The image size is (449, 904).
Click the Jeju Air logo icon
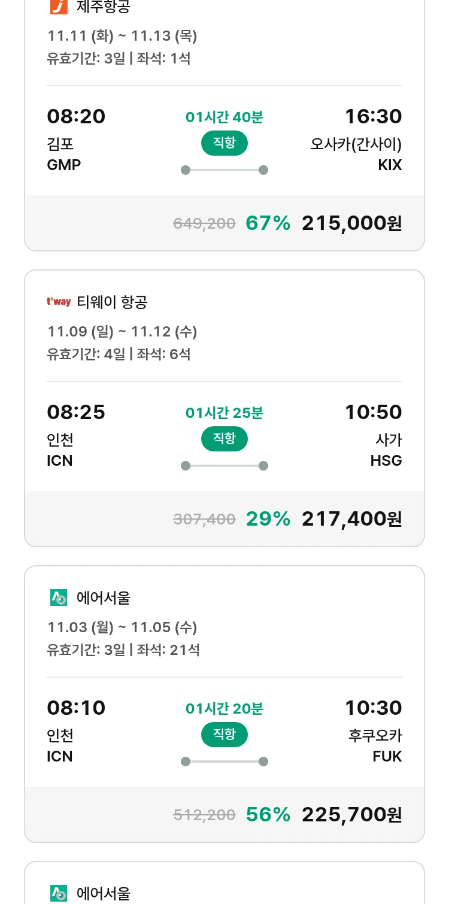coord(58,7)
